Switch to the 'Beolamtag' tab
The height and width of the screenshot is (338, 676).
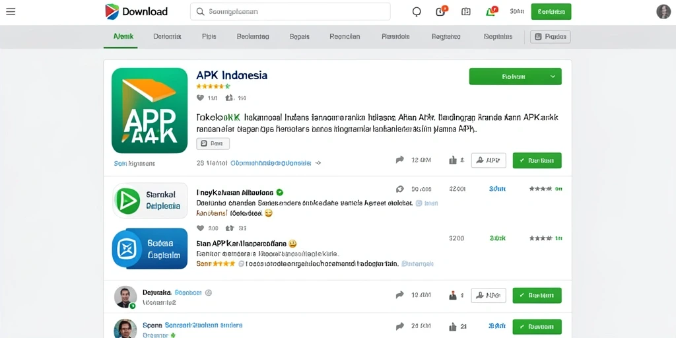(x=253, y=37)
